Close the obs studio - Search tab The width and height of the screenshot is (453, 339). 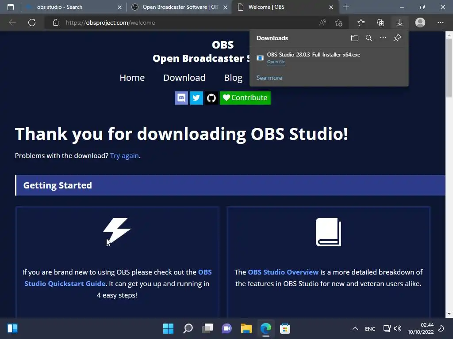click(119, 7)
